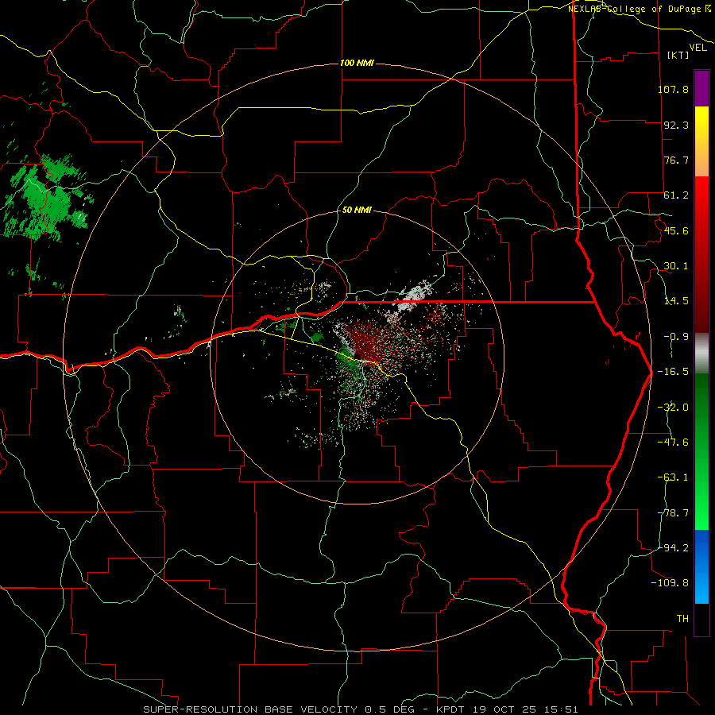The image size is (715, 715).
Task: Select the 92.3 velocity scale value
Action: tap(676, 125)
